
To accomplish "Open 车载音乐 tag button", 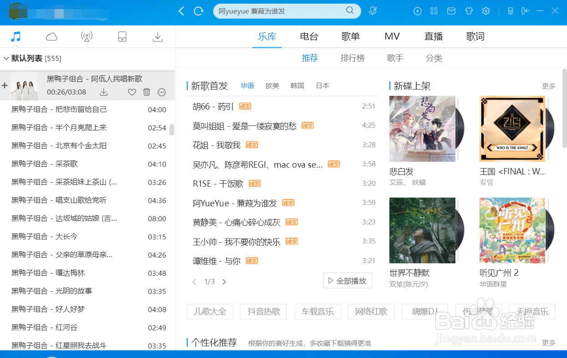I will 317,312.
